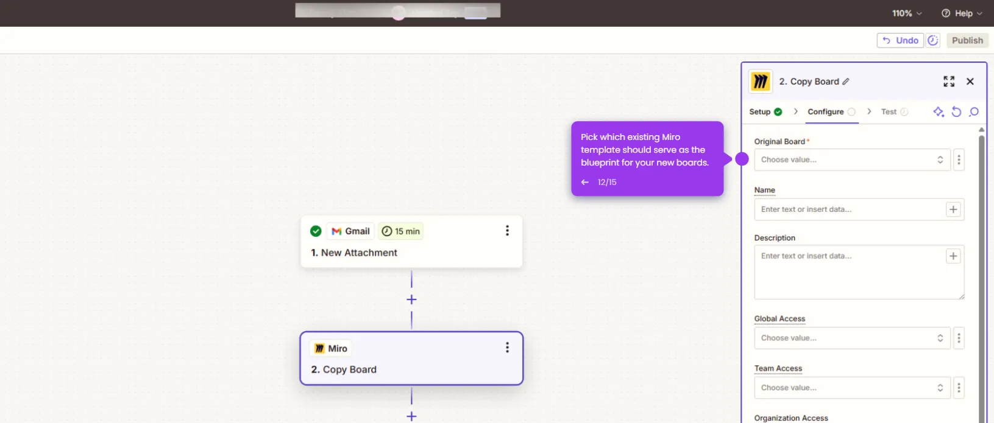Open the Original Board dropdown
This screenshot has width=994, height=423.
pos(852,159)
